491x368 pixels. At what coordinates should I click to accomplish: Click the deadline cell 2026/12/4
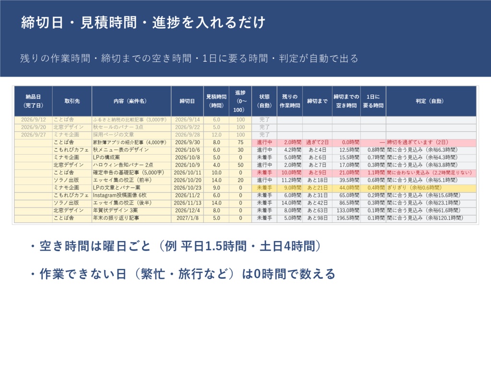point(187,210)
